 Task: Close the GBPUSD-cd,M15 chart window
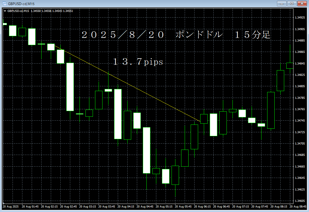pos(302,4)
